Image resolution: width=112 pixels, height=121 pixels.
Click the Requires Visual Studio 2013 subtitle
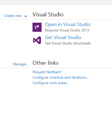(67, 30)
